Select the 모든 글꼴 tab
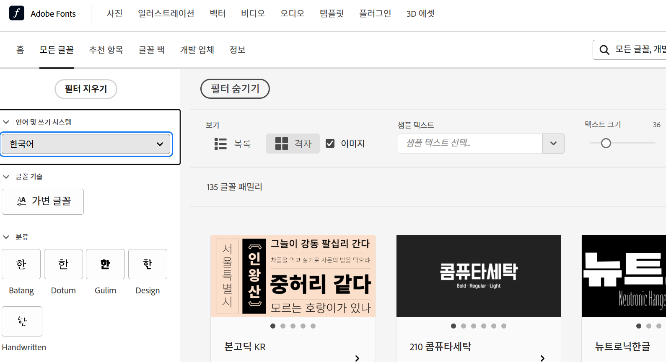 tap(57, 50)
